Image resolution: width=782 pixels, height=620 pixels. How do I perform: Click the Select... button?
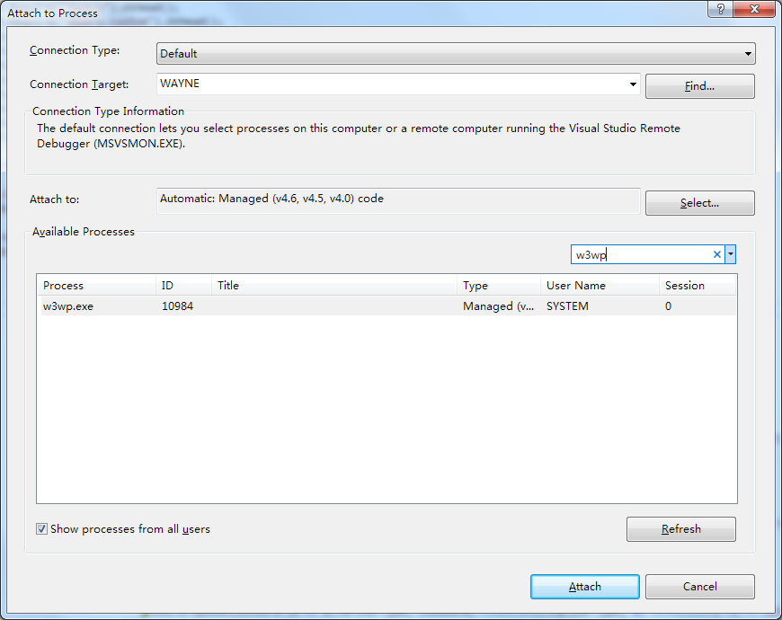699,203
